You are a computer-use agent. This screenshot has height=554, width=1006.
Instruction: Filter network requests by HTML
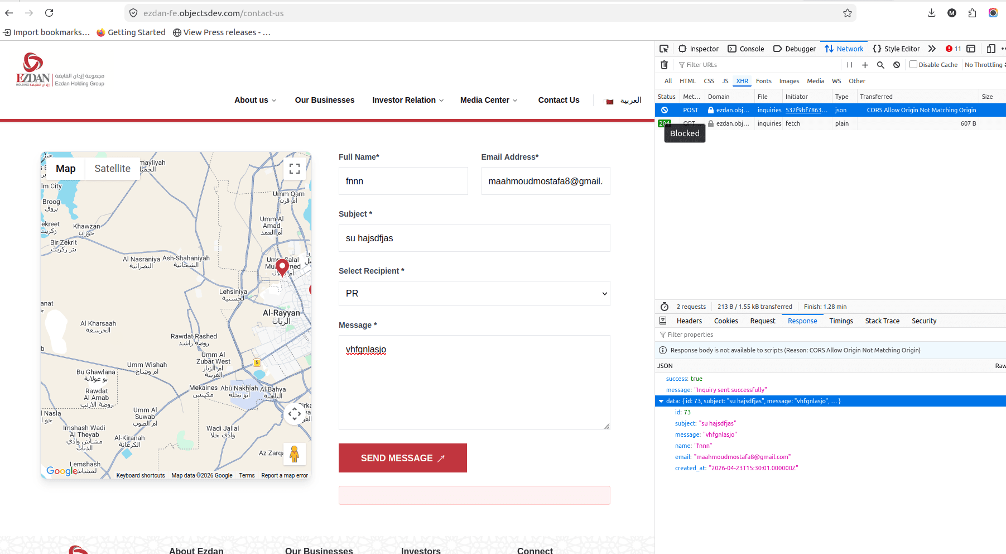687,81
